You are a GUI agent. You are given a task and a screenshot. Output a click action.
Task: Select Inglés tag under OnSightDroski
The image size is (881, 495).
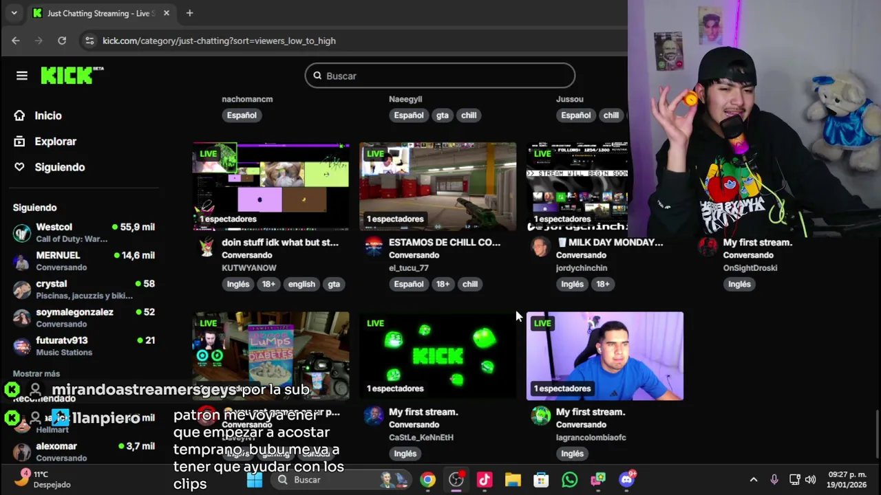coord(739,284)
